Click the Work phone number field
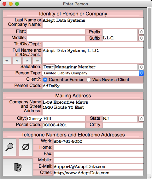Image resolution: width=152 pixels, height=179 pixels. (x=98, y=141)
